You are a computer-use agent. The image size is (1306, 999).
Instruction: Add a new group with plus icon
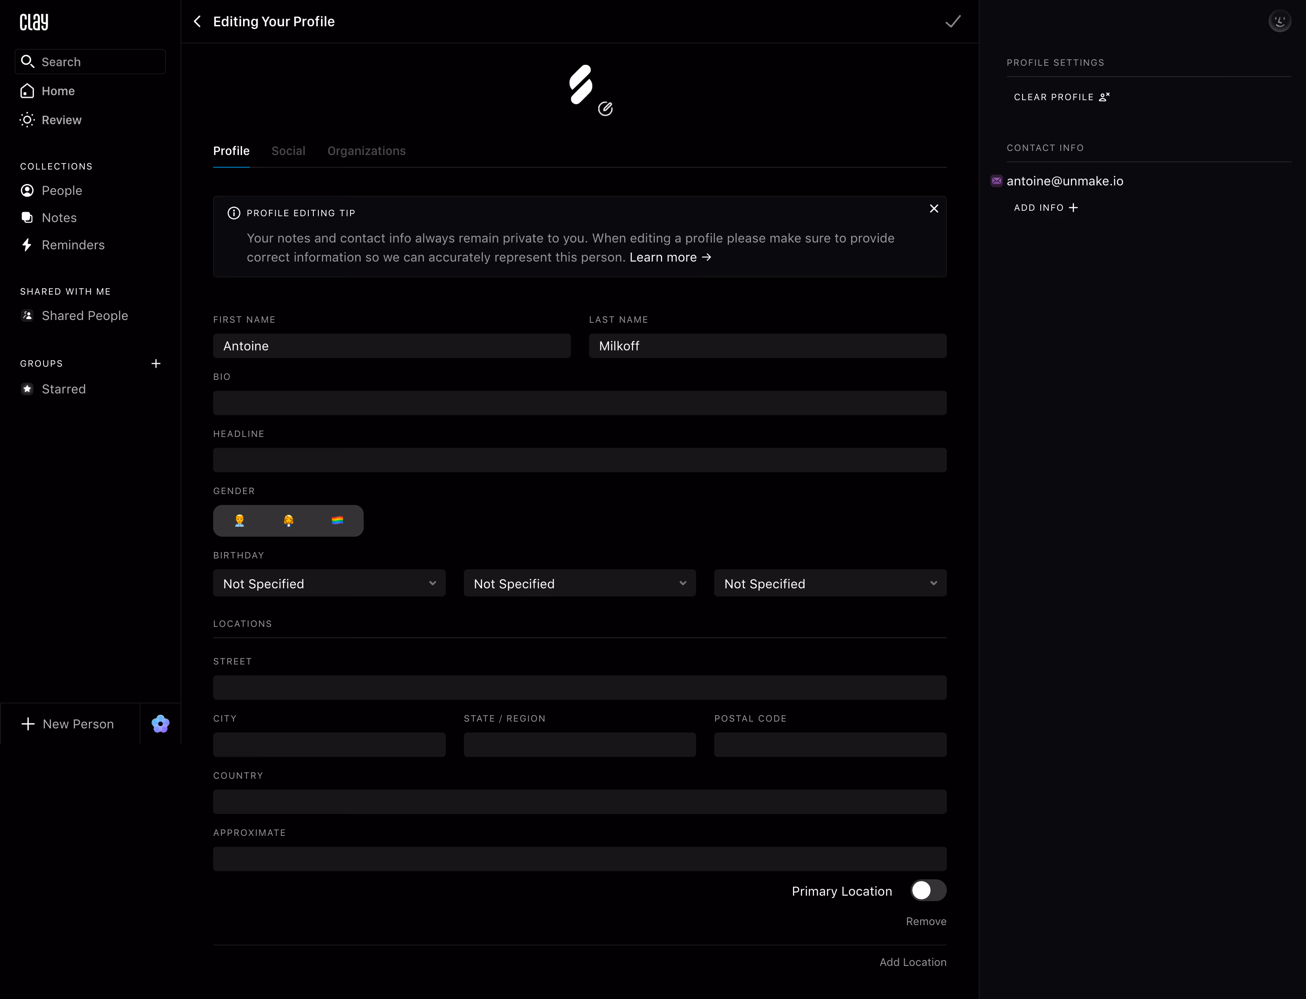pos(156,364)
